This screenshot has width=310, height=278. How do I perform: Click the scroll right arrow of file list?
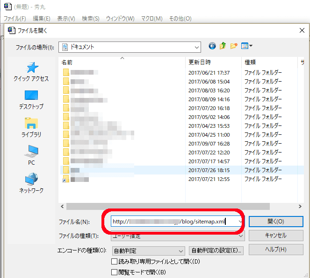point(300,207)
